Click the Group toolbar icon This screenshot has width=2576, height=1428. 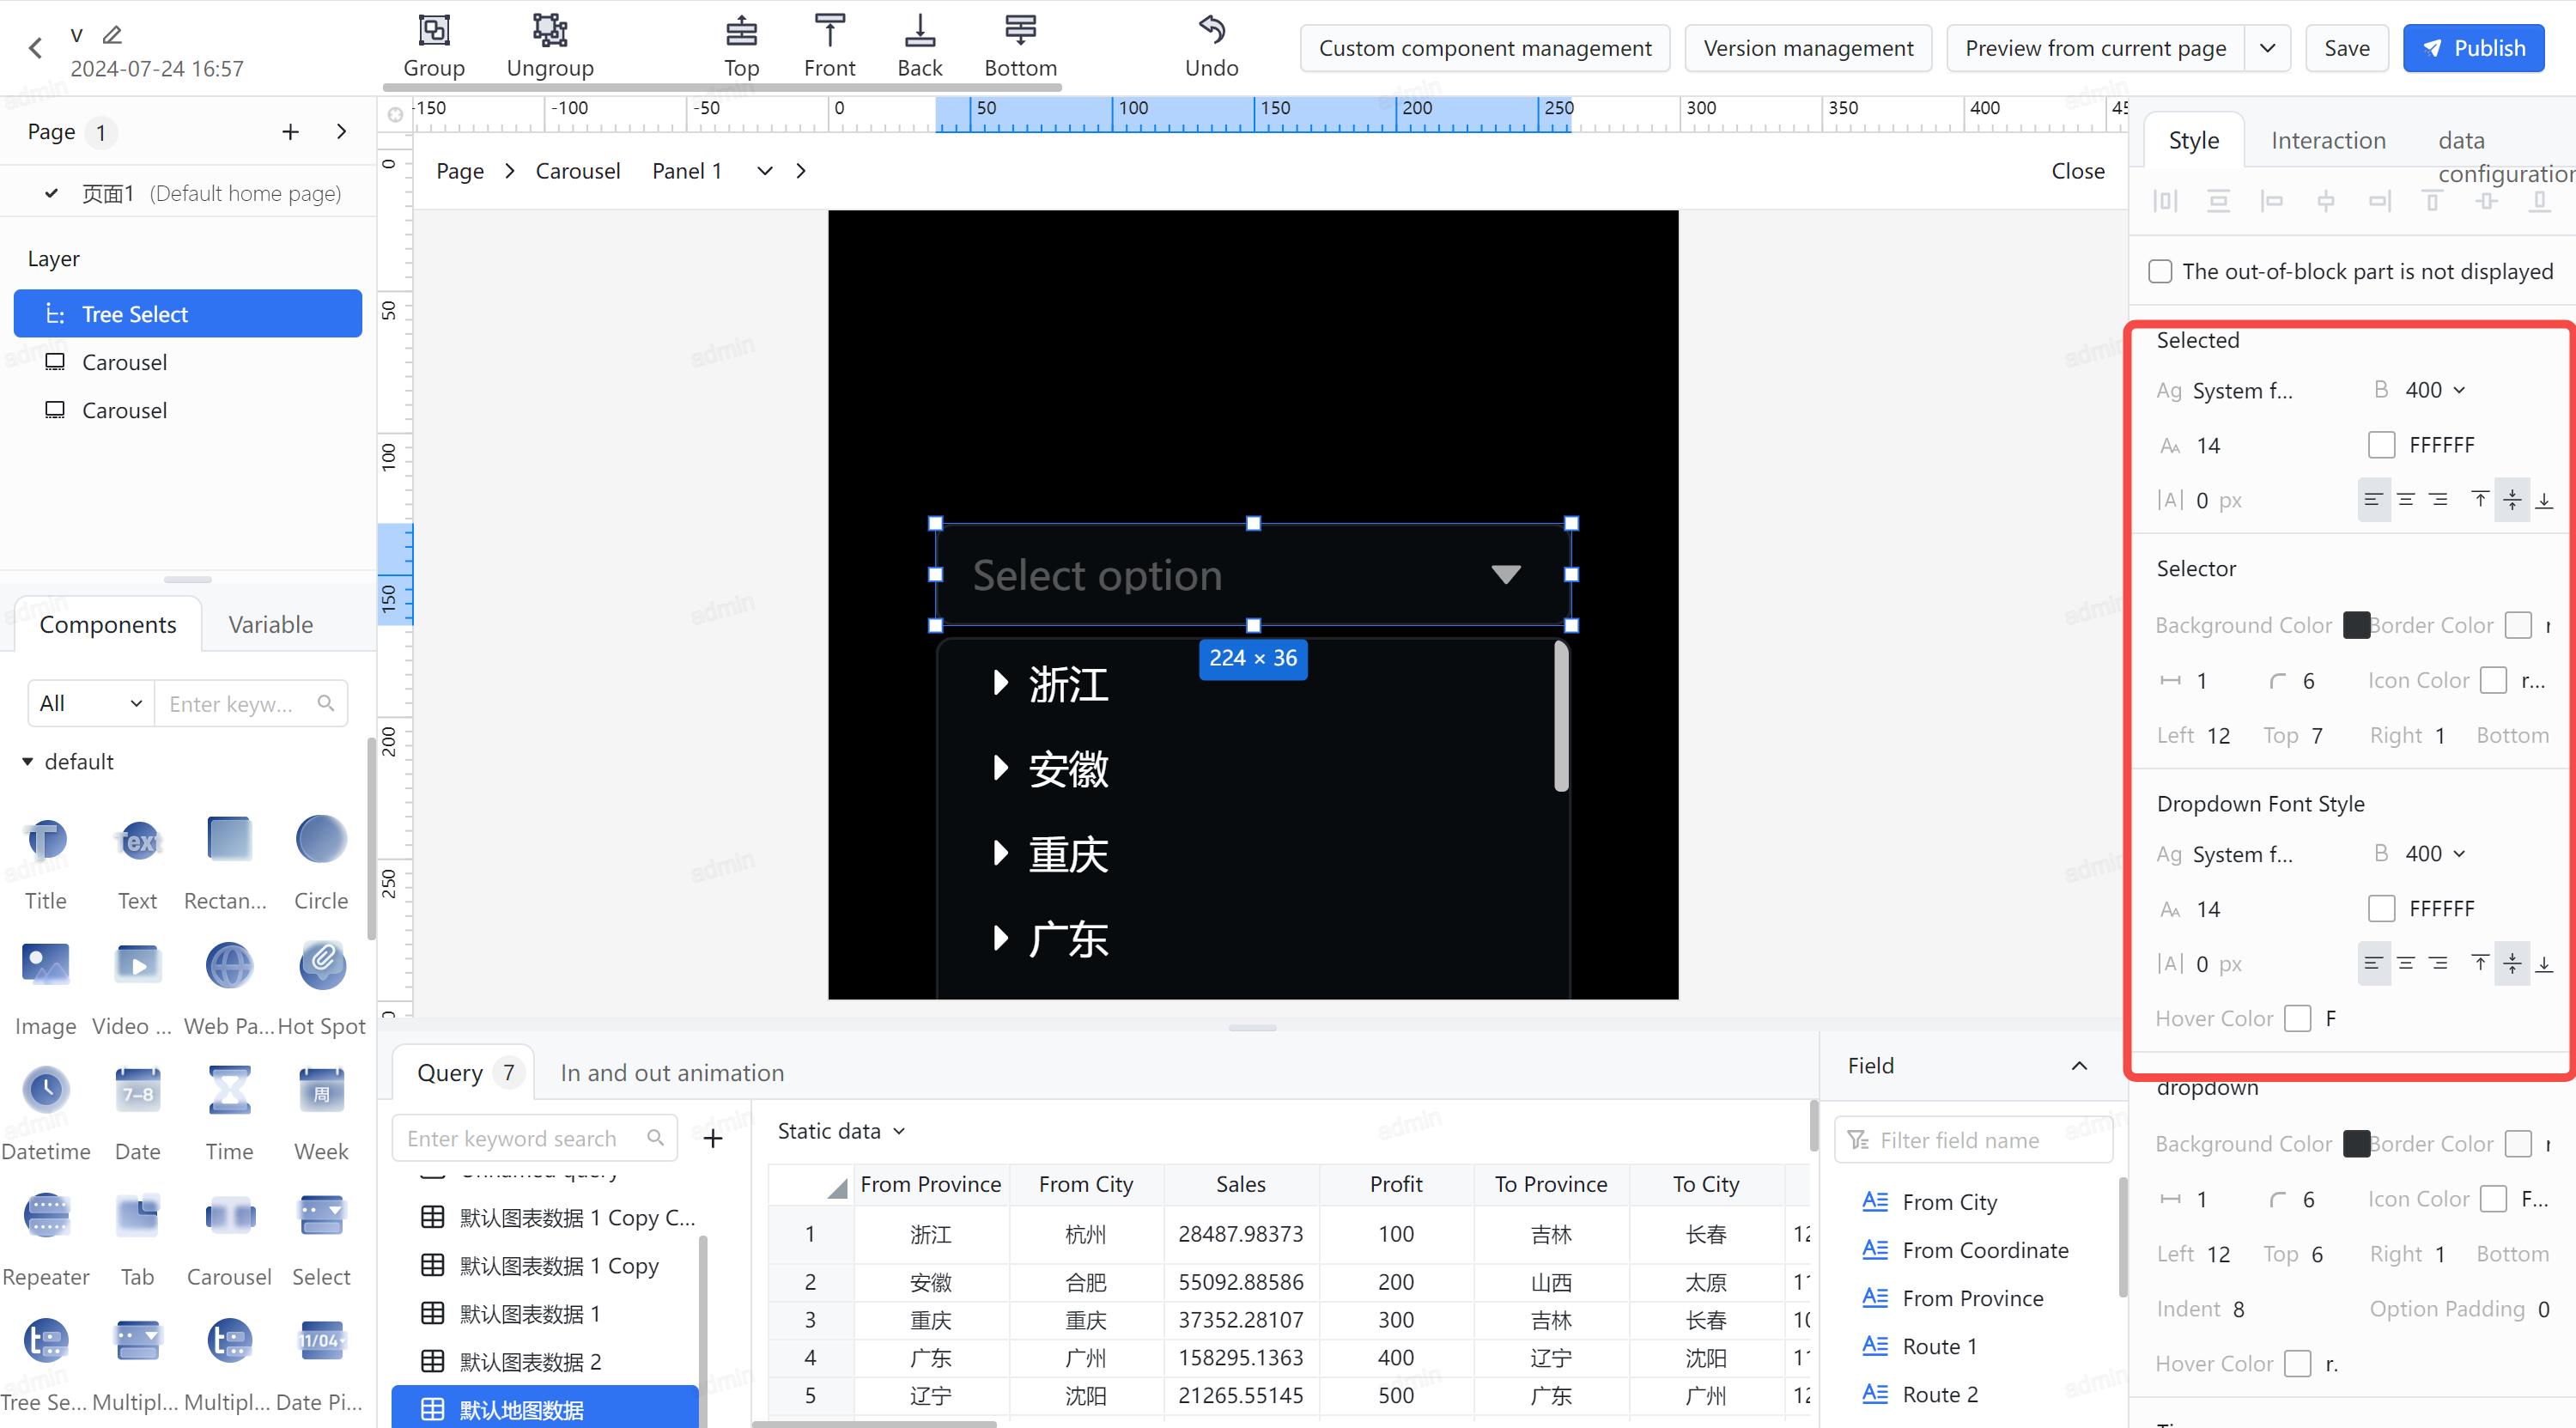tap(434, 31)
